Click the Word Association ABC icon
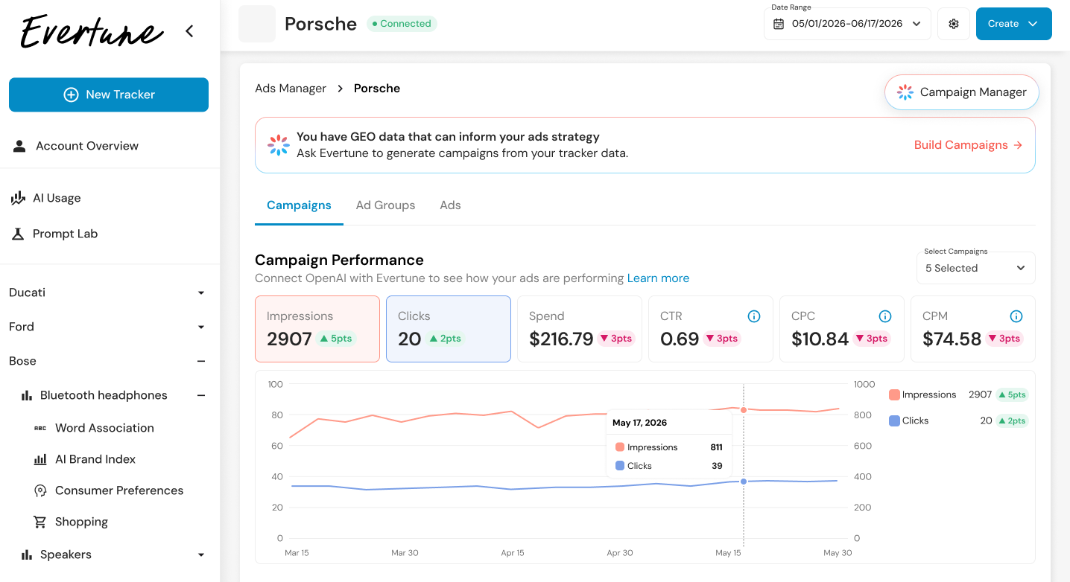The height and width of the screenshot is (582, 1070). tap(40, 428)
